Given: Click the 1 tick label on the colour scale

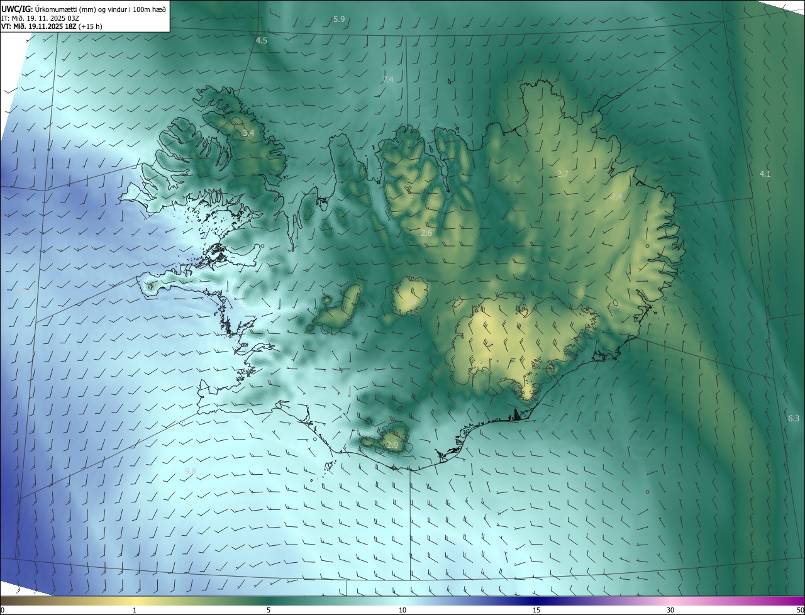Looking at the screenshot, I should [x=135, y=611].
